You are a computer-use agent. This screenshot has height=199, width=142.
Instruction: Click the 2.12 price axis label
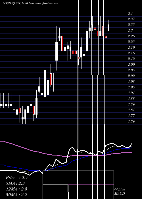tap(131, 59)
